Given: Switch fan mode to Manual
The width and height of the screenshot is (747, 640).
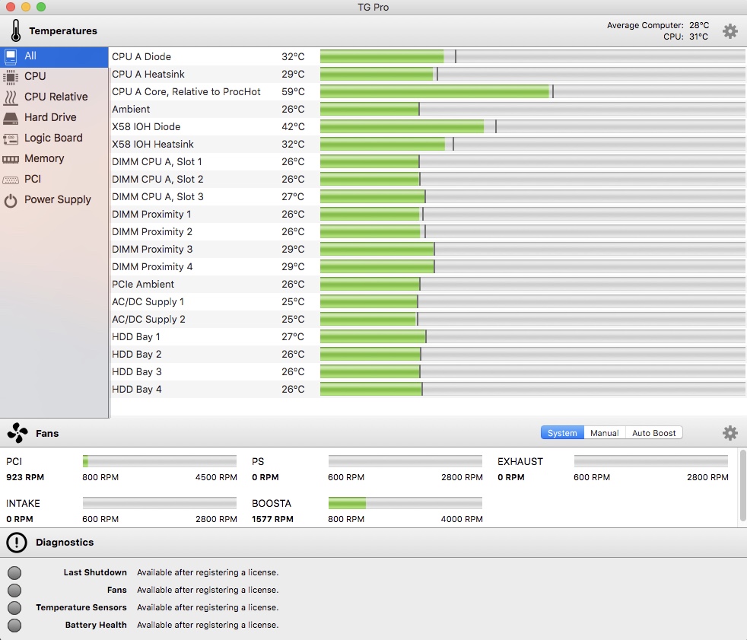Looking at the screenshot, I should click(604, 433).
